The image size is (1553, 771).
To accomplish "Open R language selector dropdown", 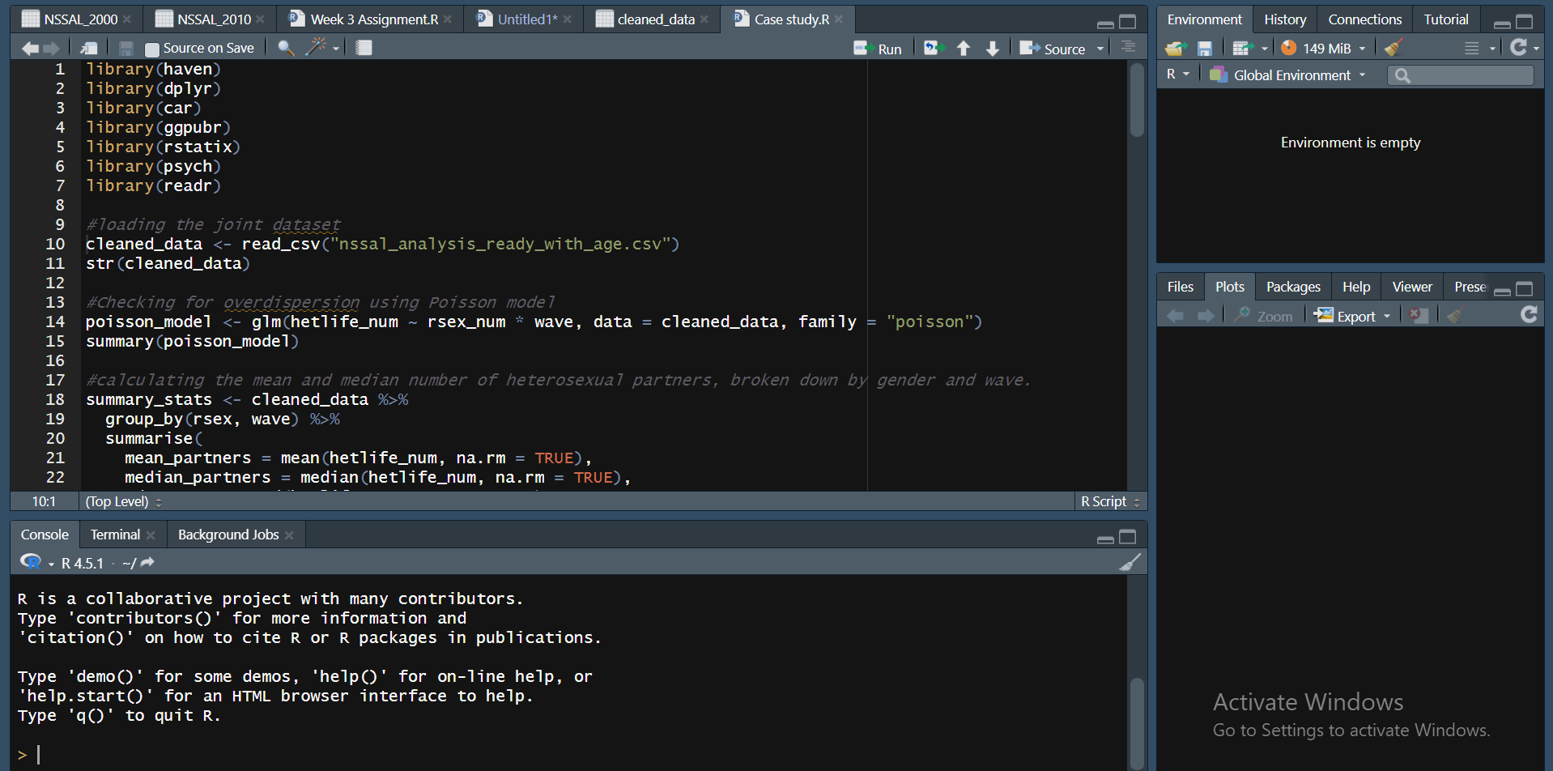I will [1178, 75].
